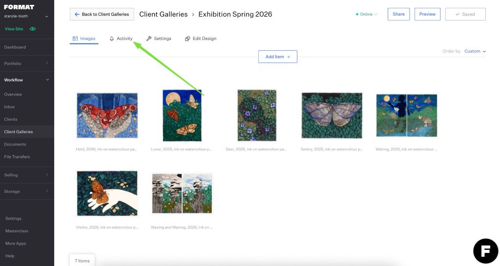
Task: Open the View Site link
Action: coord(14,29)
